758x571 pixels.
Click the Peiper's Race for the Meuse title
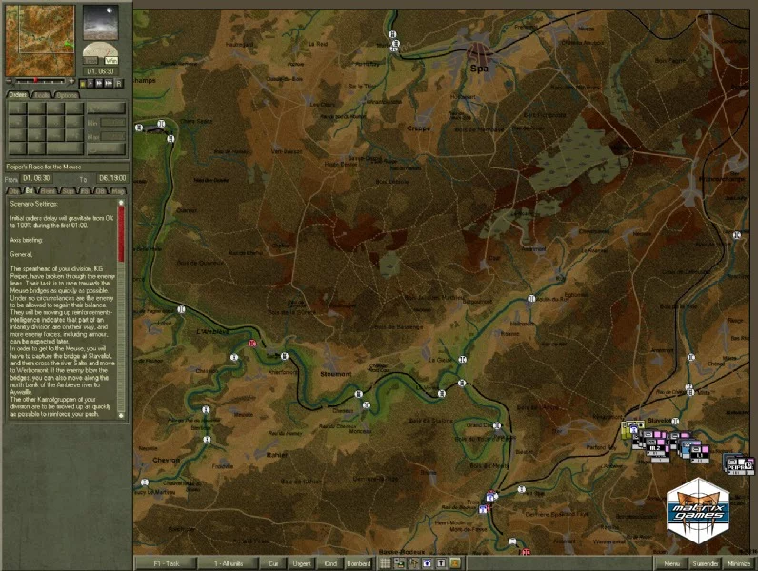[x=44, y=167]
